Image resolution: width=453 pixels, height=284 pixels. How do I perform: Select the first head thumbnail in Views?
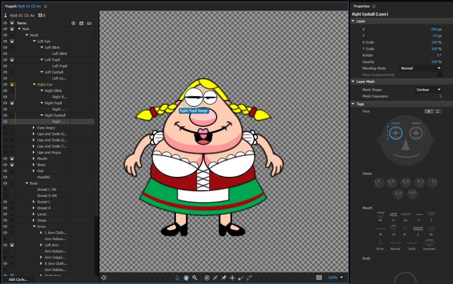pos(379,183)
